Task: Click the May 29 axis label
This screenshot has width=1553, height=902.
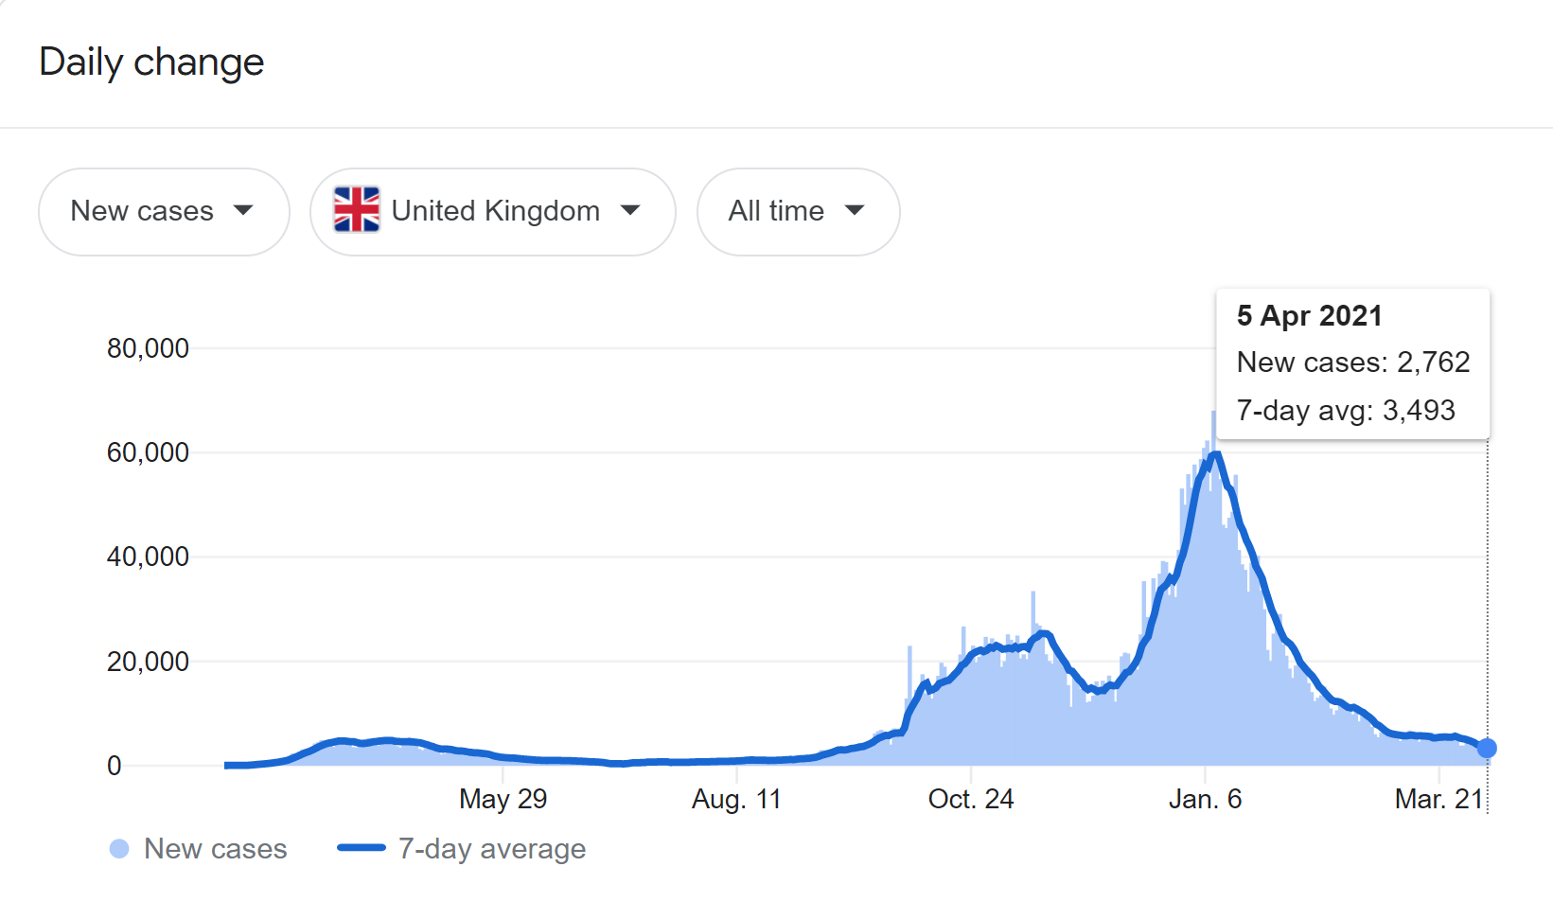Action: (x=503, y=800)
